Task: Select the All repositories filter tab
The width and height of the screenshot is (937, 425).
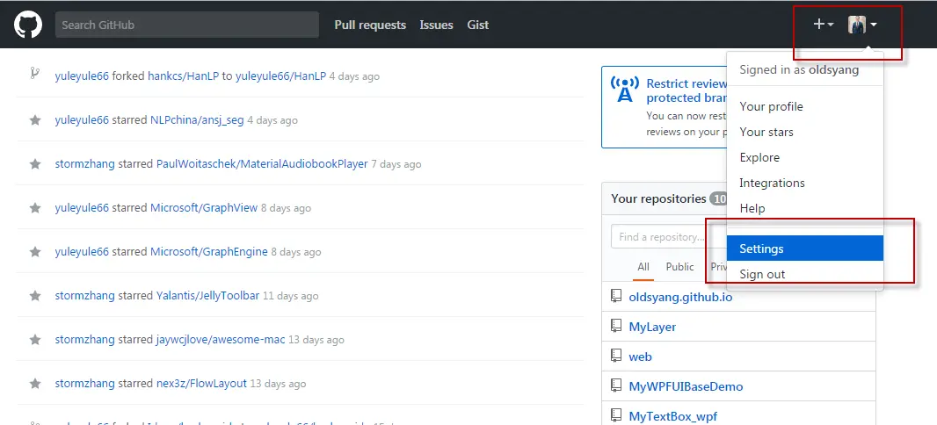Action: (643, 267)
